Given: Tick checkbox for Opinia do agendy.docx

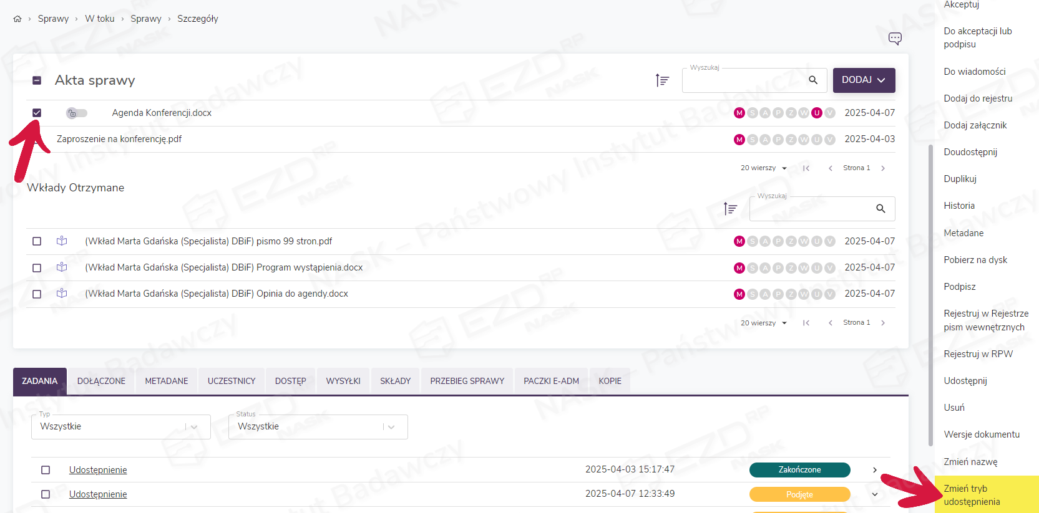Looking at the screenshot, I should tap(37, 294).
